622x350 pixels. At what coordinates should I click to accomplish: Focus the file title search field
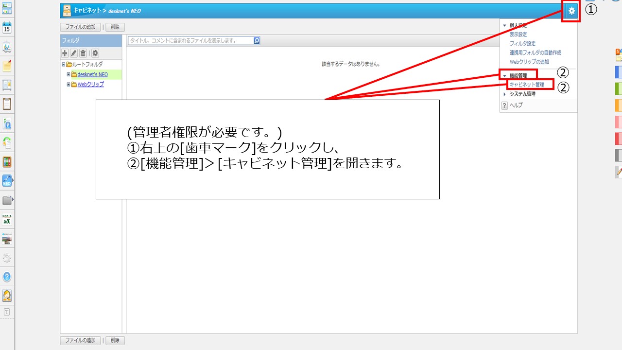(x=190, y=41)
